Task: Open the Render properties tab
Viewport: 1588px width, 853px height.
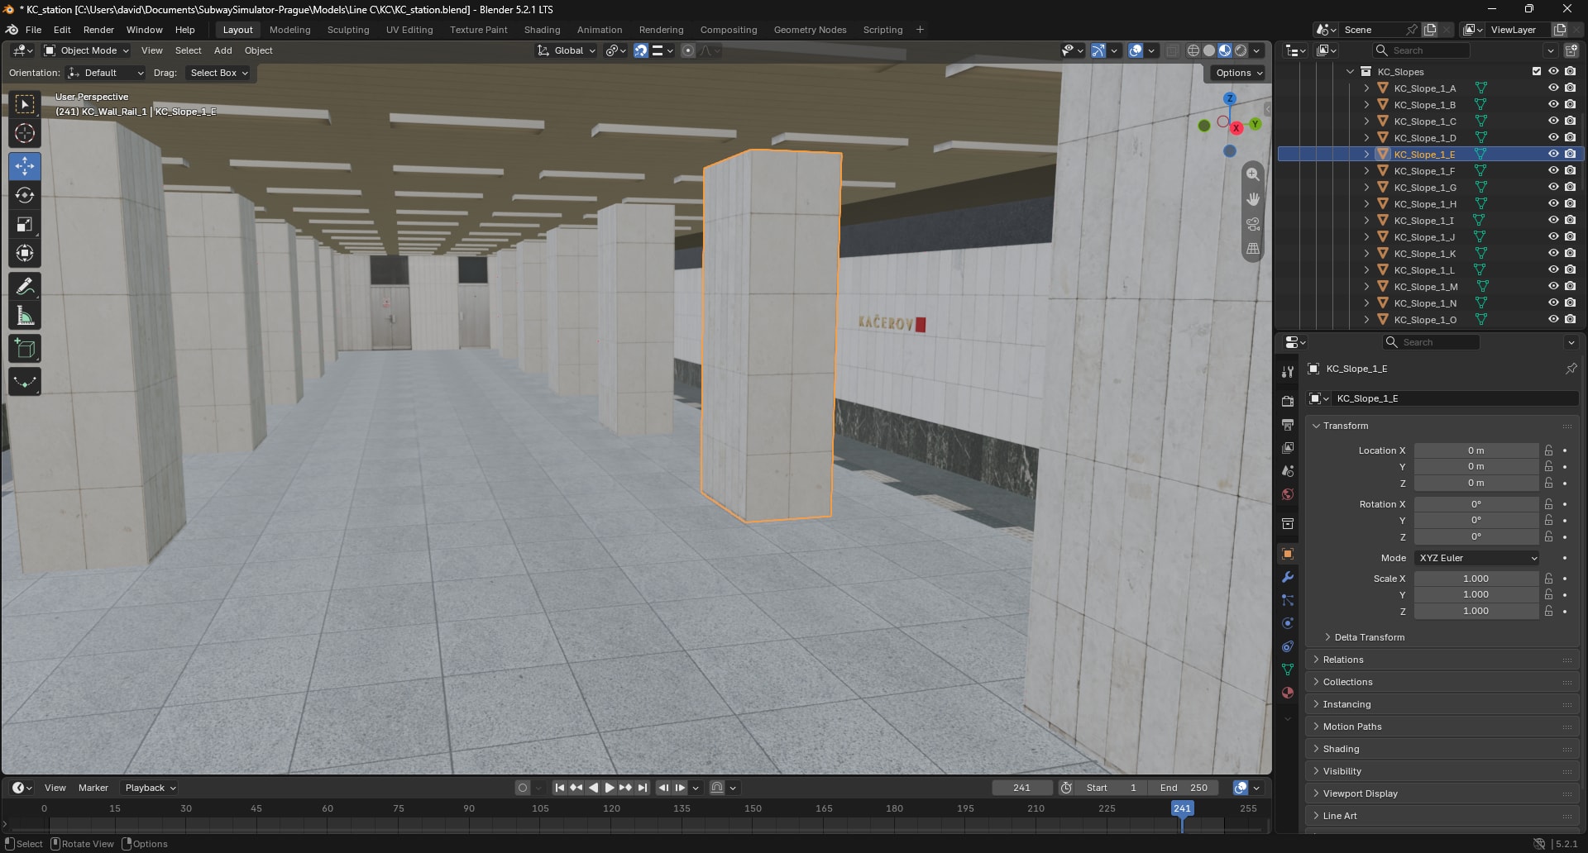Action: click(x=1288, y=401)
